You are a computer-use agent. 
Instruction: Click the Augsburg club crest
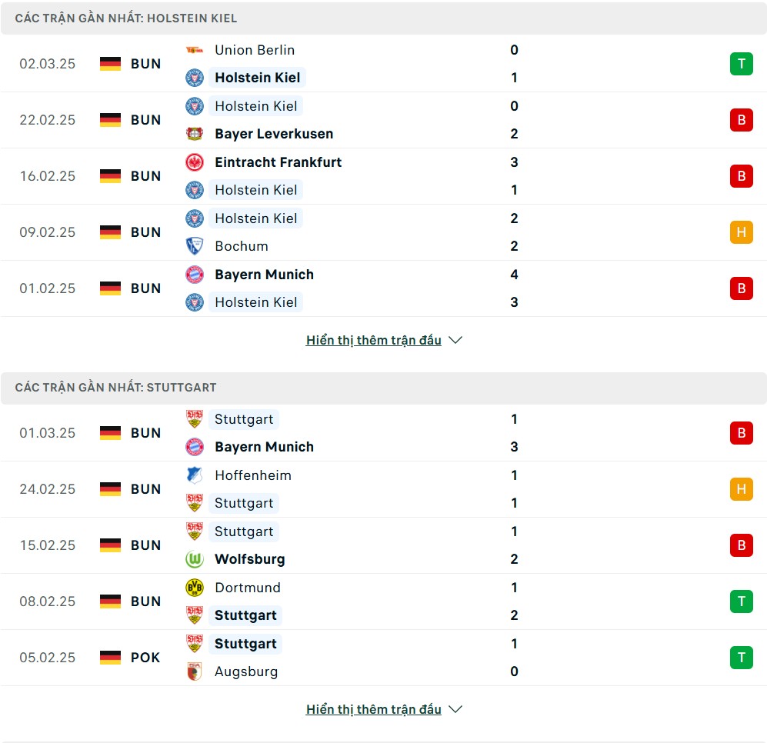coord(195,671)
